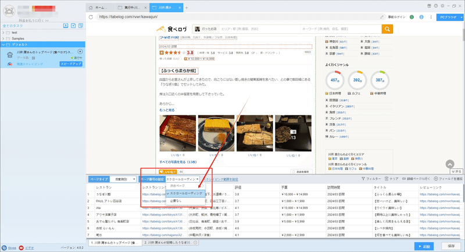Click the クリア trash icon
Image resolution: width=465 pixels, height=252 pixels.
387,179
